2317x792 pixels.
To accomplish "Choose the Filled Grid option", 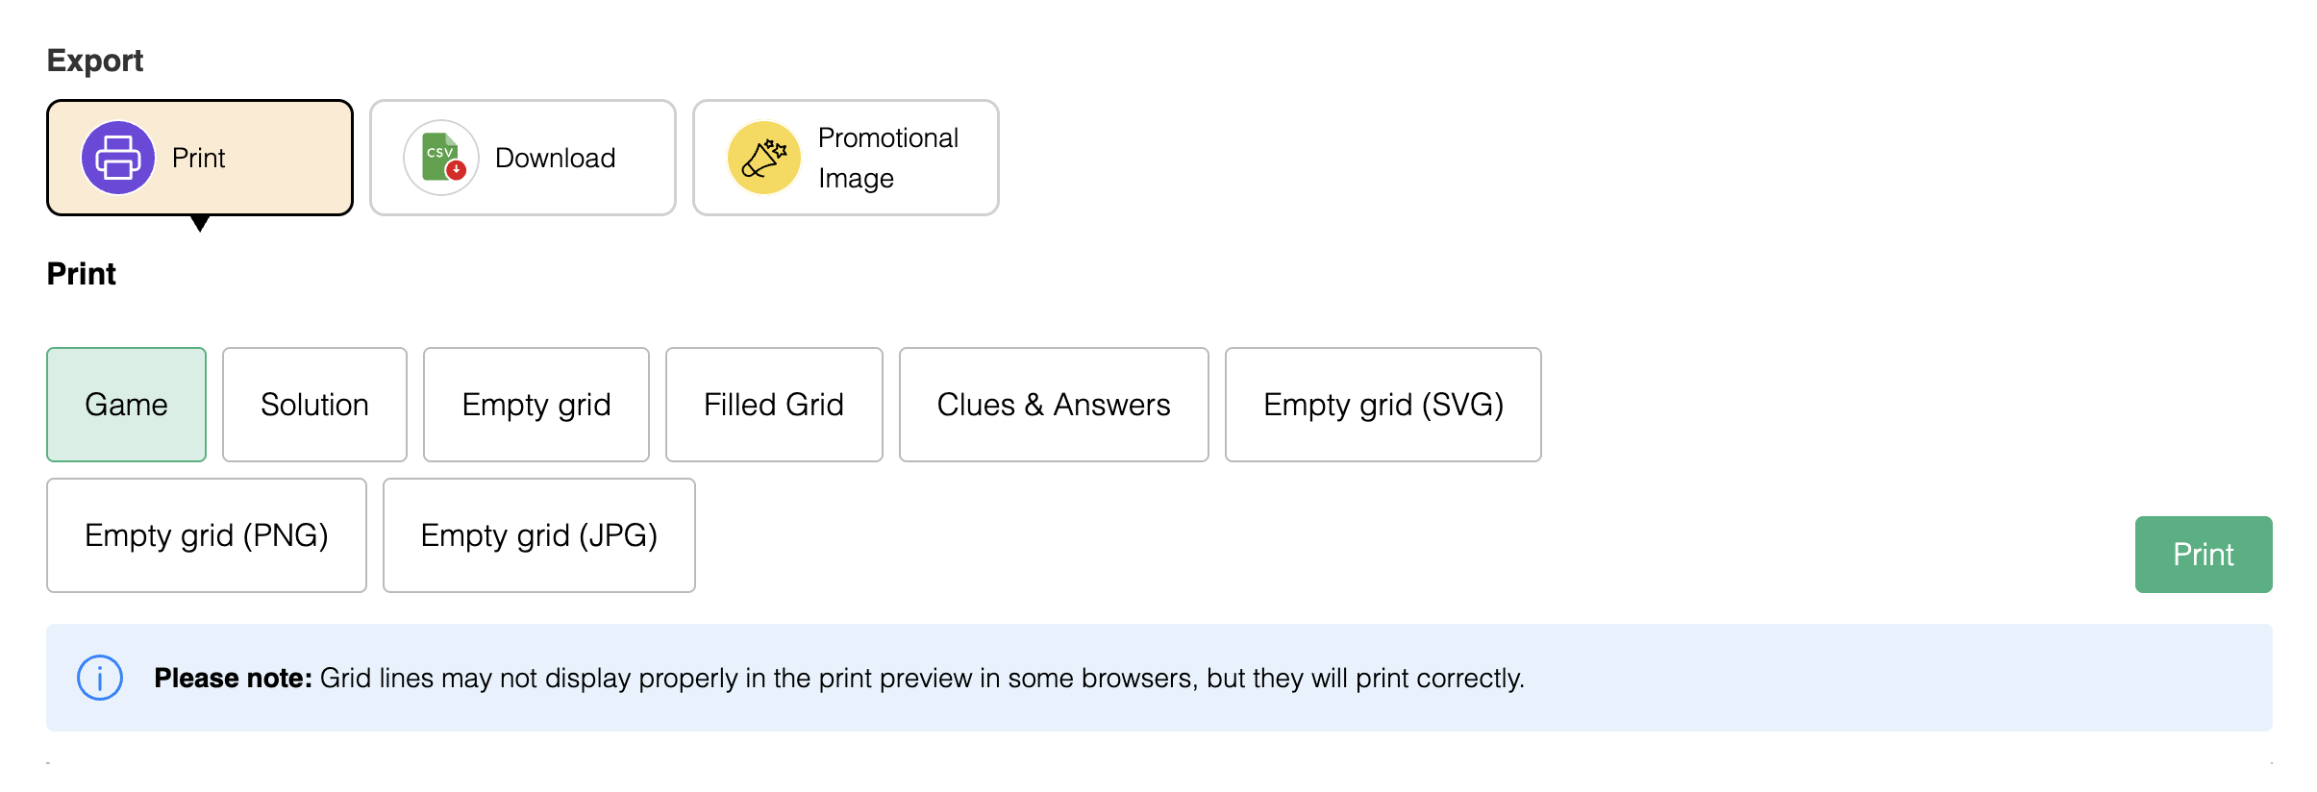I will [774, 405].
